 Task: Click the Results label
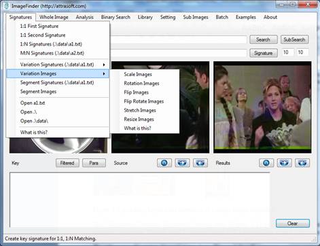click(x=223, y=163)
